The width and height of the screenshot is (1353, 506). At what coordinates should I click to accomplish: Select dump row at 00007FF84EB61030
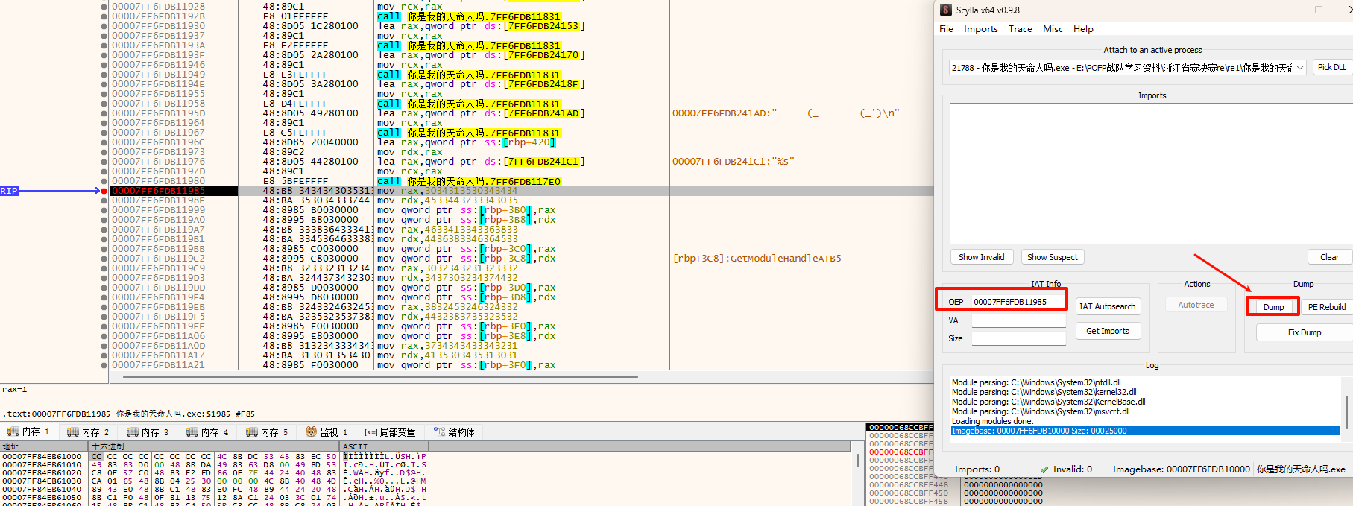click(215, 481)
